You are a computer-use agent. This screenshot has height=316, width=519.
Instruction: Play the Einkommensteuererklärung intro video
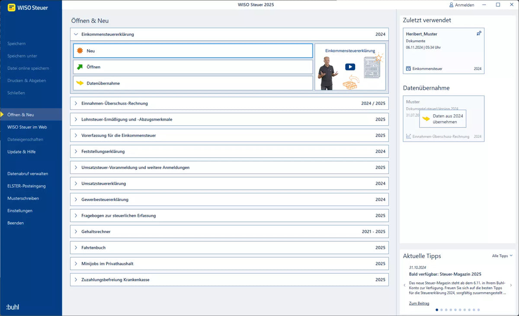pyautogui.click(x=350, y=67)
